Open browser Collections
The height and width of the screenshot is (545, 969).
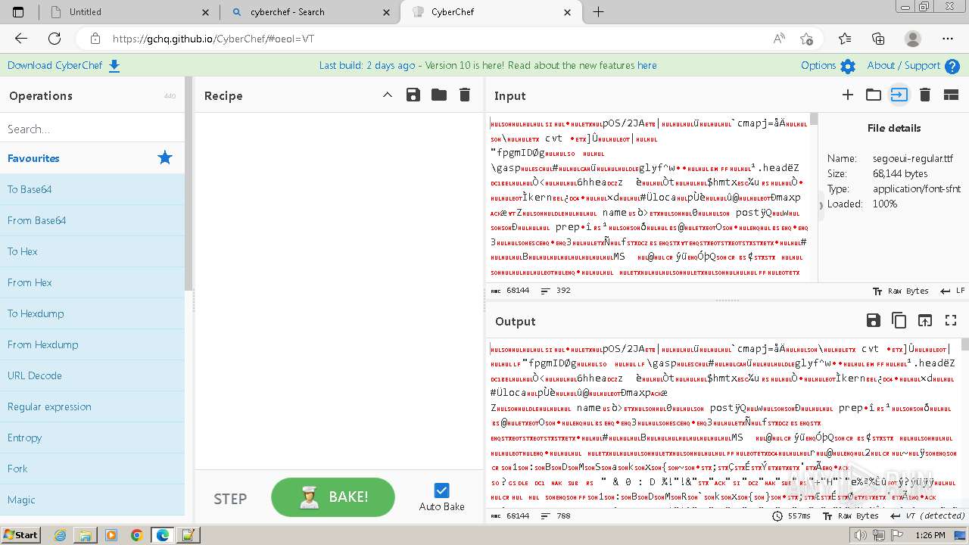point(878,39)
